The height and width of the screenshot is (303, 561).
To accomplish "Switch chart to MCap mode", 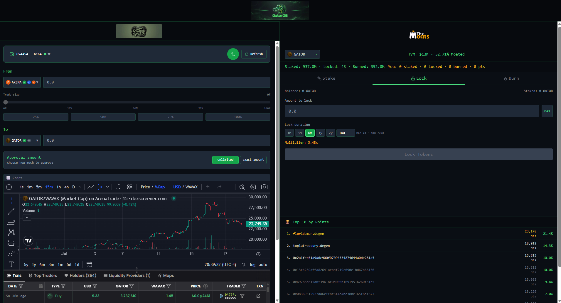I will tap(160, 187).
